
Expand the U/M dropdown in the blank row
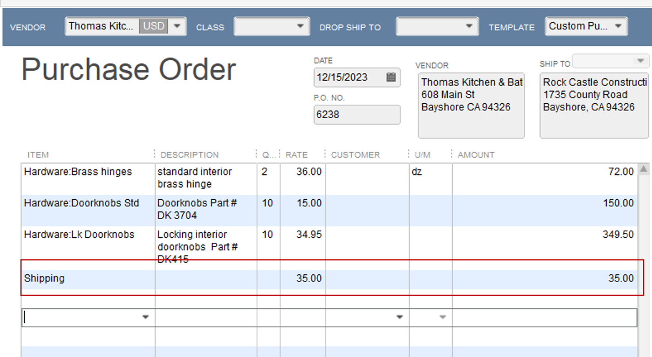[443, 317]
